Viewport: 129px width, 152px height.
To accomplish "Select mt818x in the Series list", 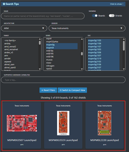I will (x=50, y=51).
